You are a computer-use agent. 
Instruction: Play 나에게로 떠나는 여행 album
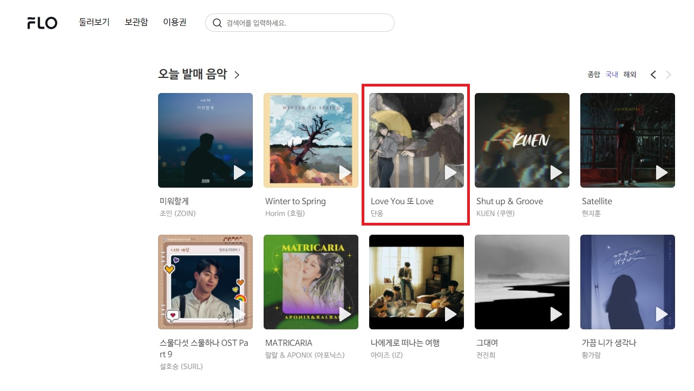click(x=450, y=314)
